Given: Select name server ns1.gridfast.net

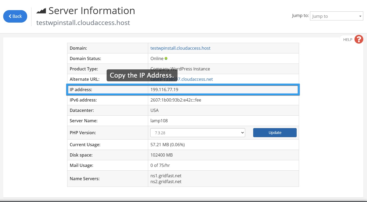Looking at the screenshot, I should (x=166, y=176).
